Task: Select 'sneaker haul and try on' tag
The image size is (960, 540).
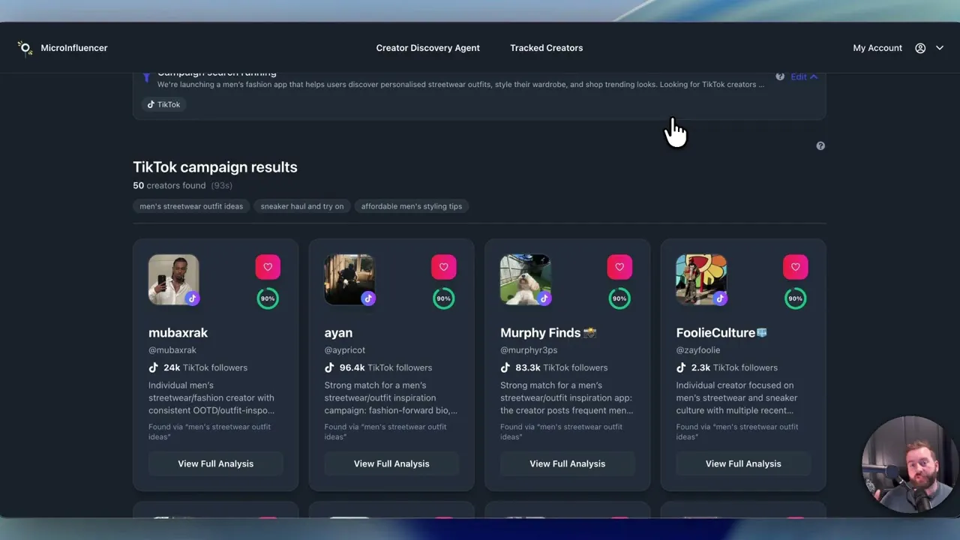Action: pyautogui.click(x=302, y=206)
